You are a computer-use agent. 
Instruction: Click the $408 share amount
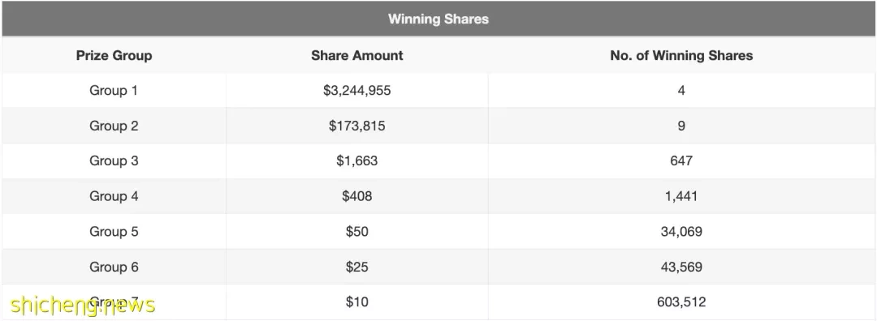coord(356,196)
